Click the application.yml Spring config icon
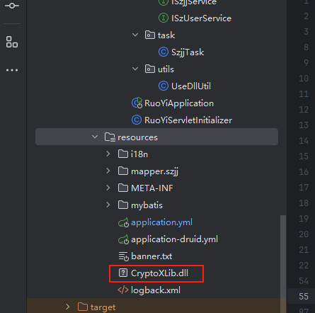This screenshot has height=313, width=315. point(123,222)
